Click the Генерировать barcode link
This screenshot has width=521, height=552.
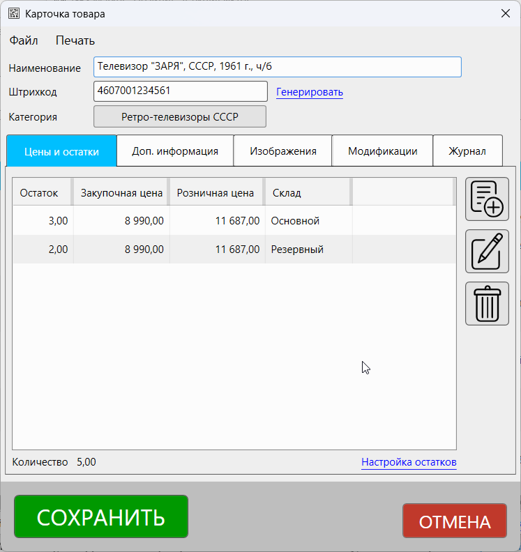[x=310, y=92]
